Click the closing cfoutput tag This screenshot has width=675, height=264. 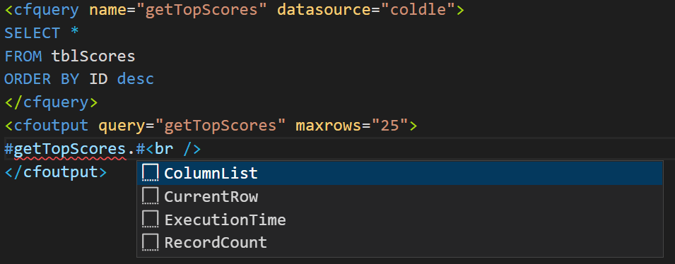pos(56,172)
